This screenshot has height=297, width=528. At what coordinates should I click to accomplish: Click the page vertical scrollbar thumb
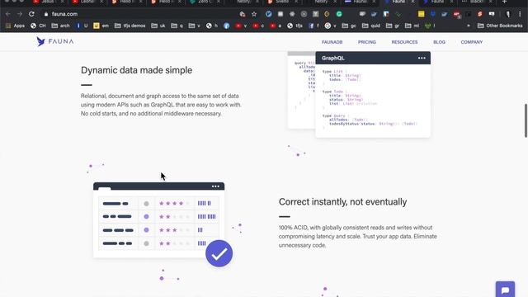pyautogui.click(x=526, y=120)
